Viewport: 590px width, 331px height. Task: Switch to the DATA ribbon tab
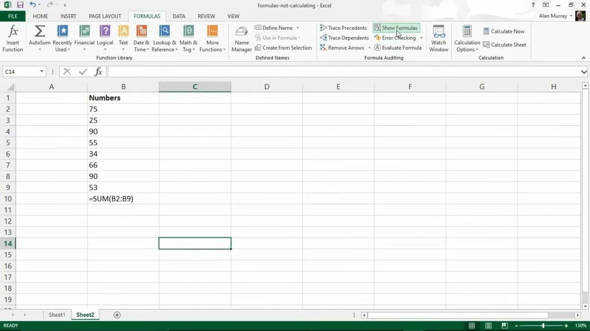(179, 16)
